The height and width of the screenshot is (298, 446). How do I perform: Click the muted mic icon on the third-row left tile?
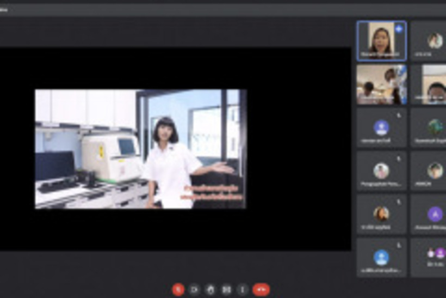pos(399,115)
